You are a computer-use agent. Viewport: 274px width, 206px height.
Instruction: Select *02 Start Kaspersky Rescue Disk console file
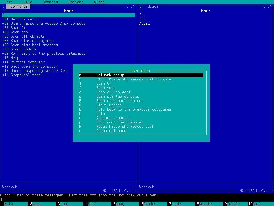[68, 24]
